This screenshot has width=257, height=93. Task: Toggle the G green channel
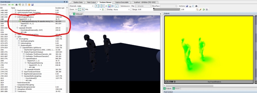click(x=100, y=6)
